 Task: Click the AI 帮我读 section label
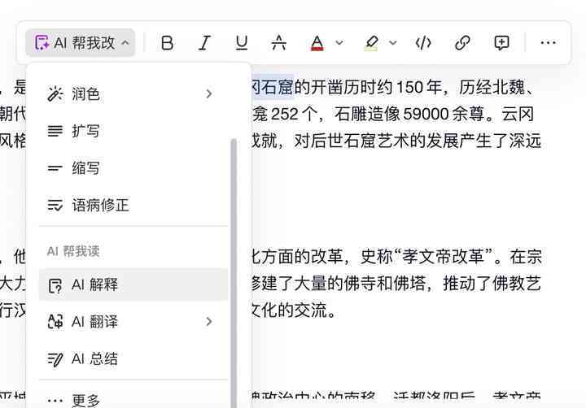point(73,251)
